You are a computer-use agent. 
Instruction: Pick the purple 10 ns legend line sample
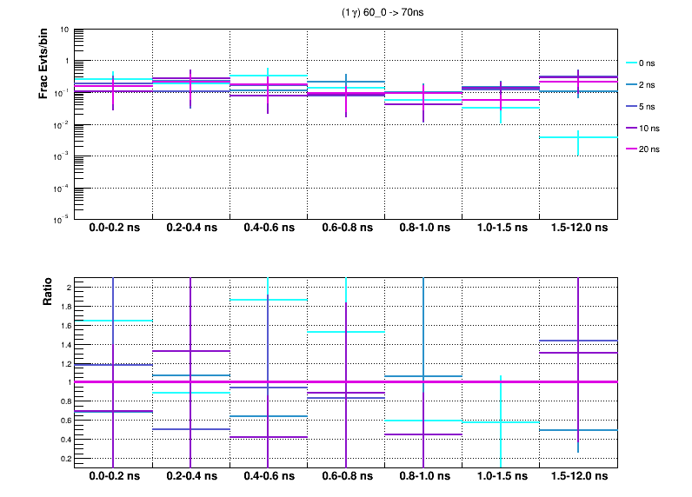632,128
